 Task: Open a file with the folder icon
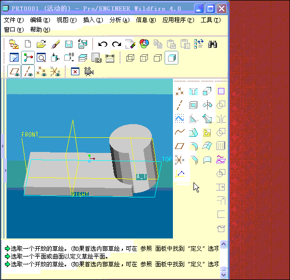coord(42,44)
